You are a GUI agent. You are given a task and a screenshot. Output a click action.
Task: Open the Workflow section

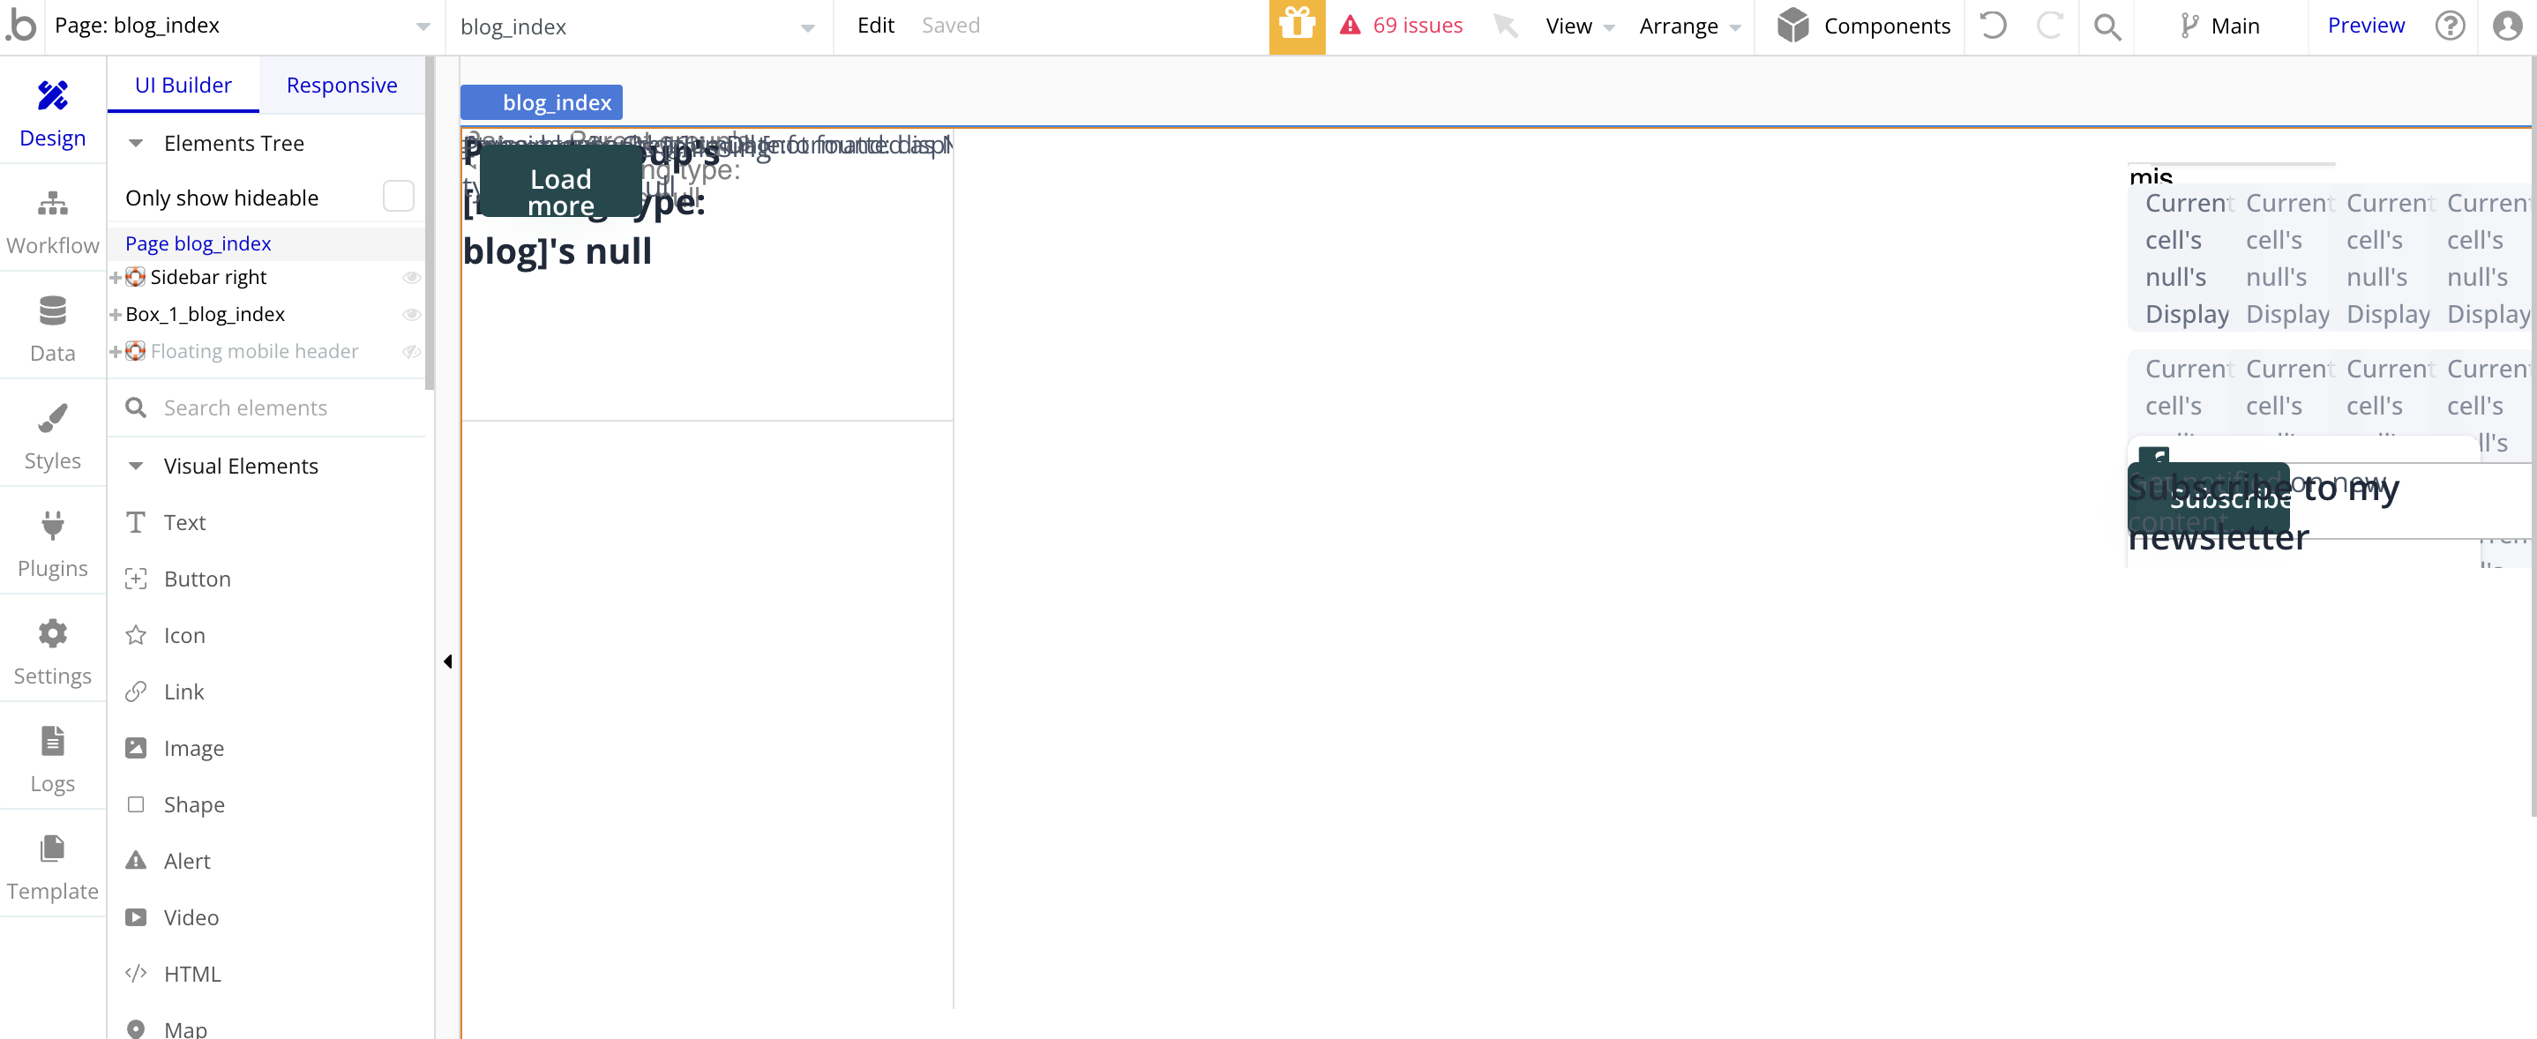tap(52, 221)
